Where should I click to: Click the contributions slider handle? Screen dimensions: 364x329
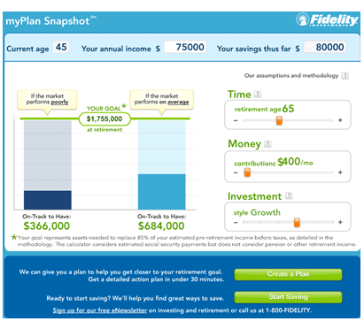pyautogui.click(x=247, y=172)
